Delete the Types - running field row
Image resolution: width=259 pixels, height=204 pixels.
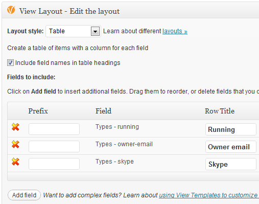(15, 127)
